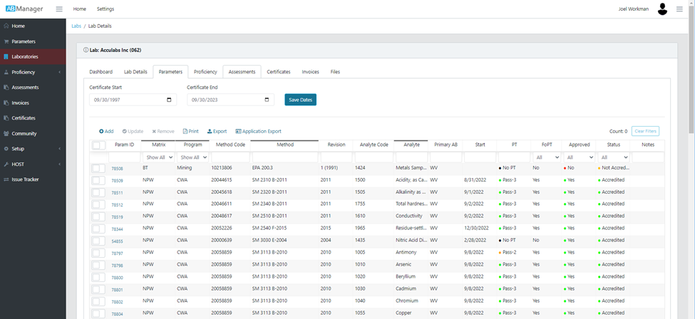
Task: Click the Save Dates button
Action: [301, 100]
